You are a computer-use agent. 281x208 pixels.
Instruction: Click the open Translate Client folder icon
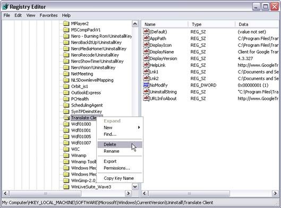pos(66,118)
